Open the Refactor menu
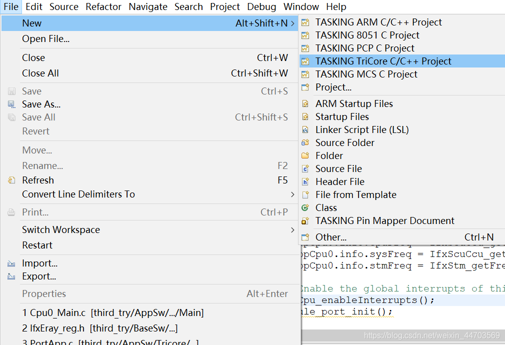Image resolution: width=505 pixels, height=345 pixels. [103, 7]
